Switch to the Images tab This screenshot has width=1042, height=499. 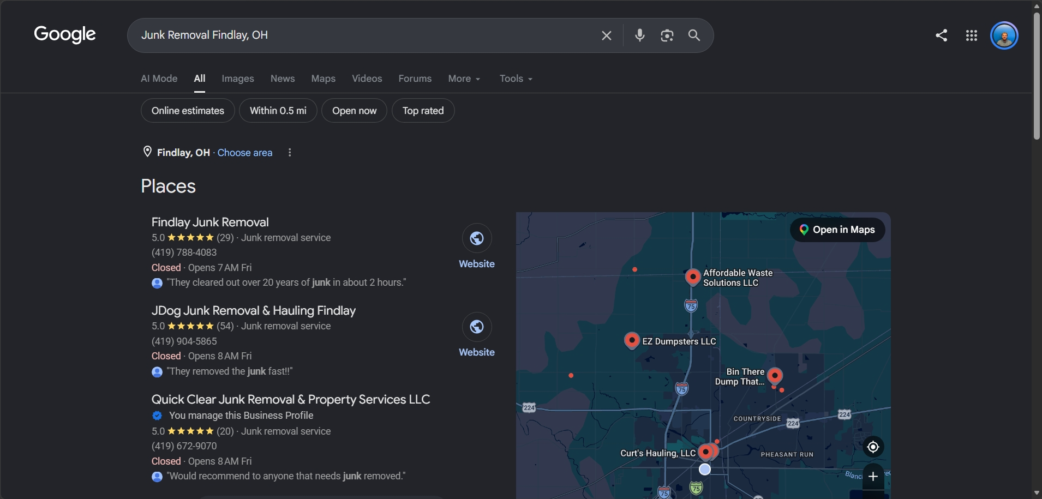click(x=238, y=79)
